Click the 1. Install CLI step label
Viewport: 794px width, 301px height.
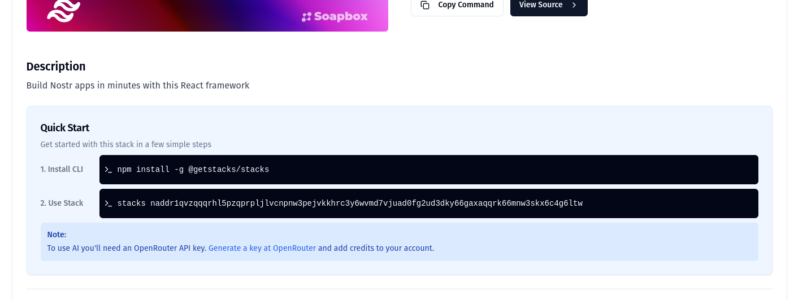[62, 169]
